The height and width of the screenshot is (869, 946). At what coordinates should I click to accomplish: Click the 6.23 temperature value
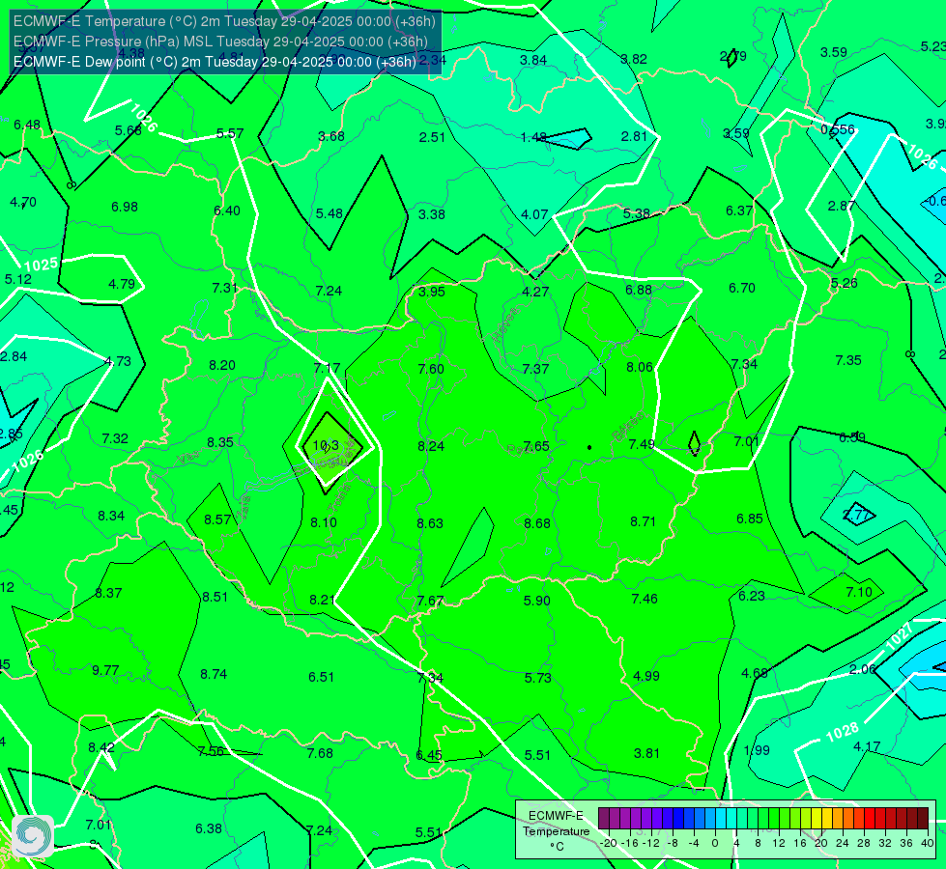tap(752, 597)
